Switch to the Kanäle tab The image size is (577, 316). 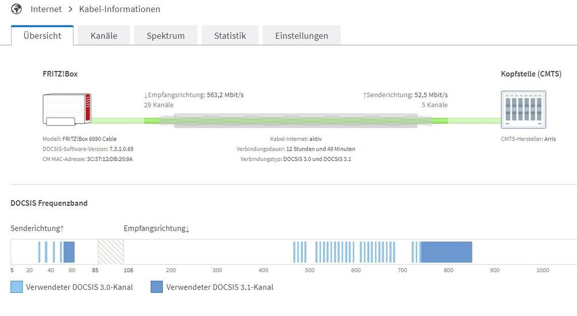[x=104, y=36]
